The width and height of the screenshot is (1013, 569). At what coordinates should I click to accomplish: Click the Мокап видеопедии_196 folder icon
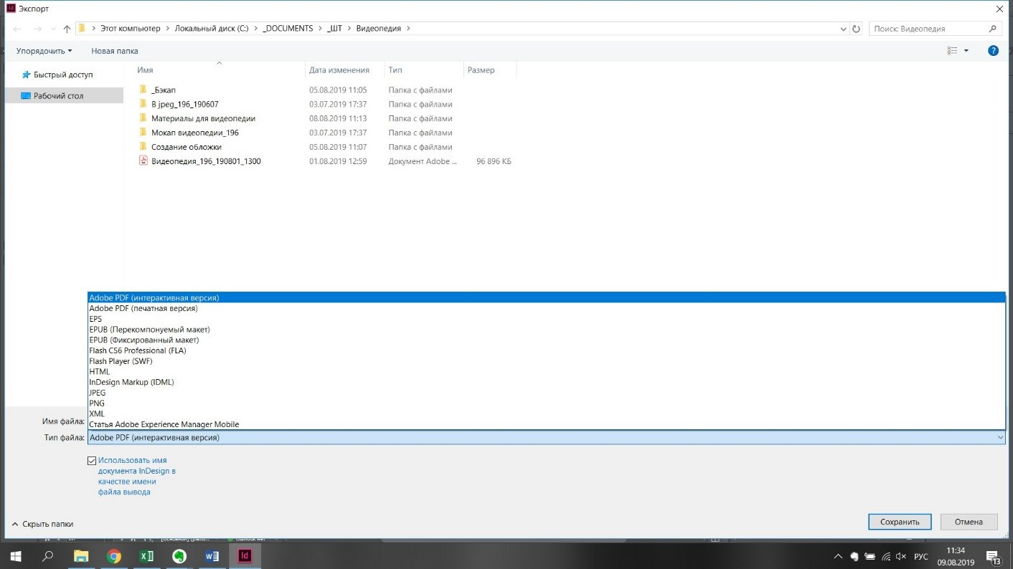point(143,133)
